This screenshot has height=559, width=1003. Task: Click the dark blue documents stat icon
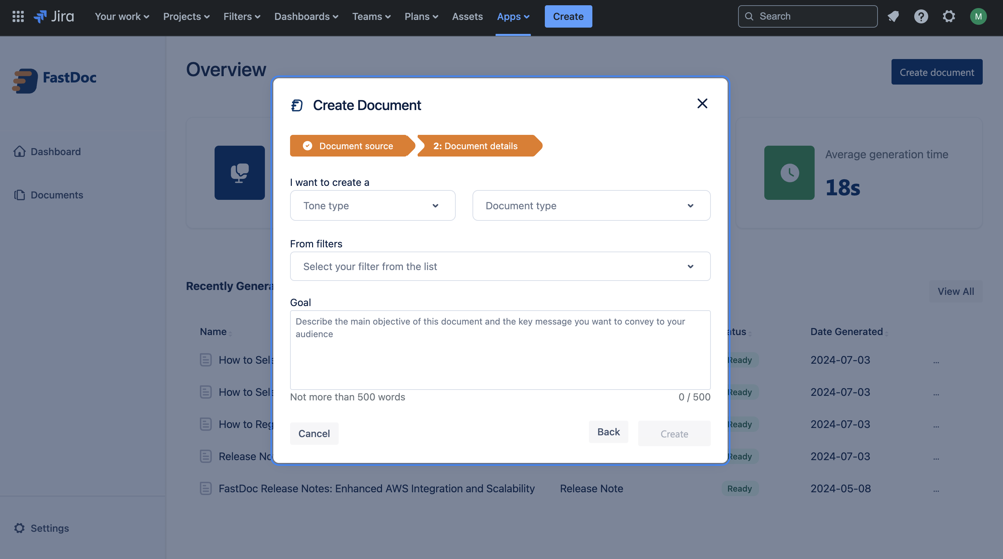[x=239, y=173]
